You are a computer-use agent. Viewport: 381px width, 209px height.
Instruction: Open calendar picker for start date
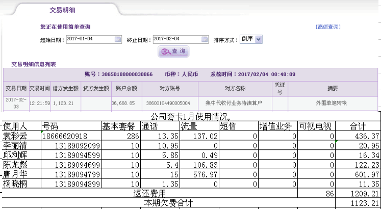(x=118, y=39)
